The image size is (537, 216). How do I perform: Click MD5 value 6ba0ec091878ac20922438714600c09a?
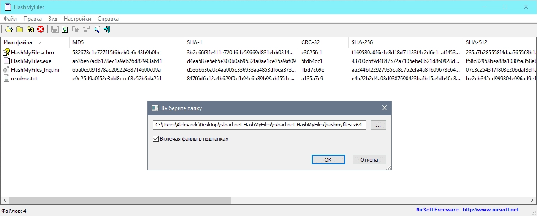point(117,70)
